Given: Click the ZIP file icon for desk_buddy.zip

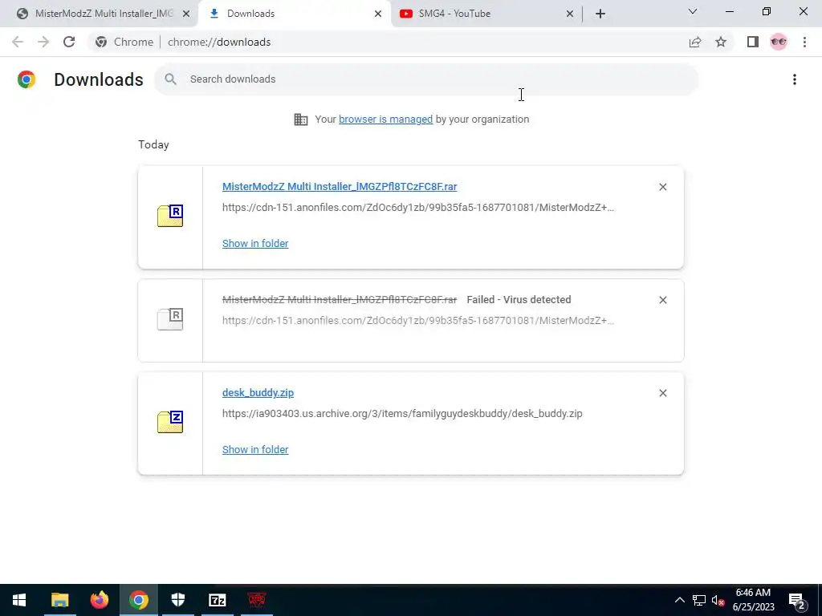Looking at the screenshot, I should pyautogui.click(x=170, y=422).
